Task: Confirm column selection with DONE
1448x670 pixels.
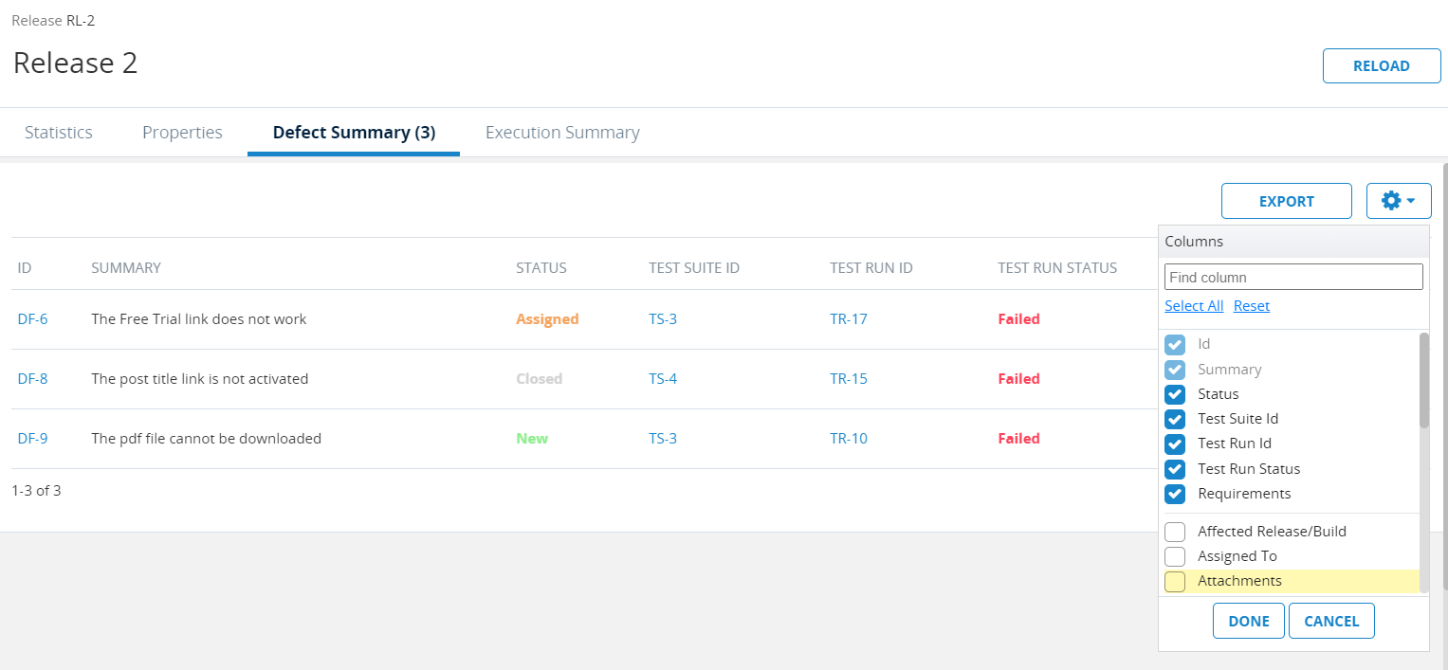Action: click(x=1248, y=621)
